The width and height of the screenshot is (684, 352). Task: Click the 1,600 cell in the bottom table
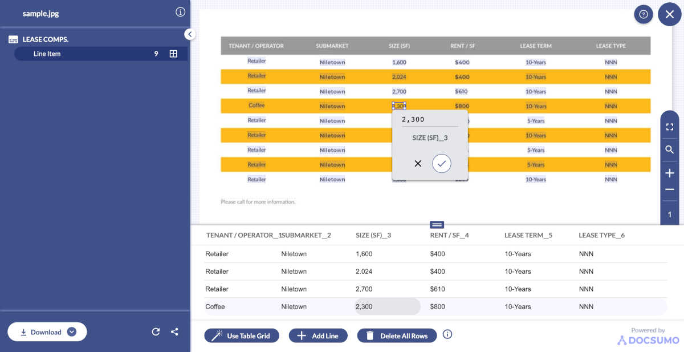tap(364, 254)
